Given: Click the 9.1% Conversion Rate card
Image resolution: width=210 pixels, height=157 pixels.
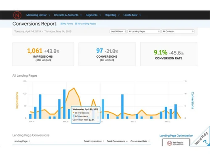Looking at the screenshot, I should (169, 54).
